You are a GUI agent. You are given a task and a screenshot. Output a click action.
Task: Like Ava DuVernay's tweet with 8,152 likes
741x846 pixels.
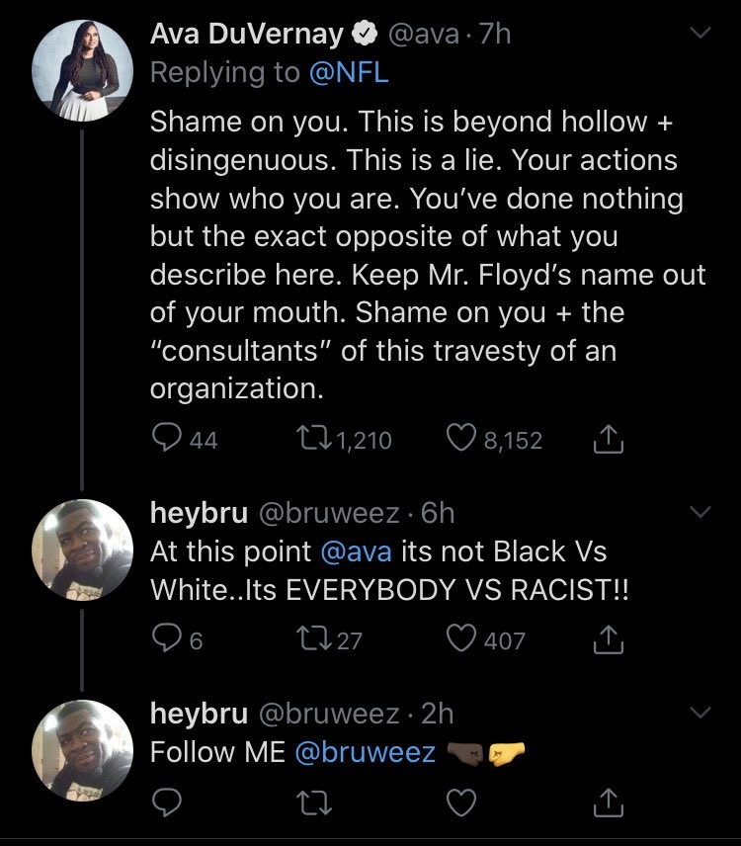click(462, 439)
